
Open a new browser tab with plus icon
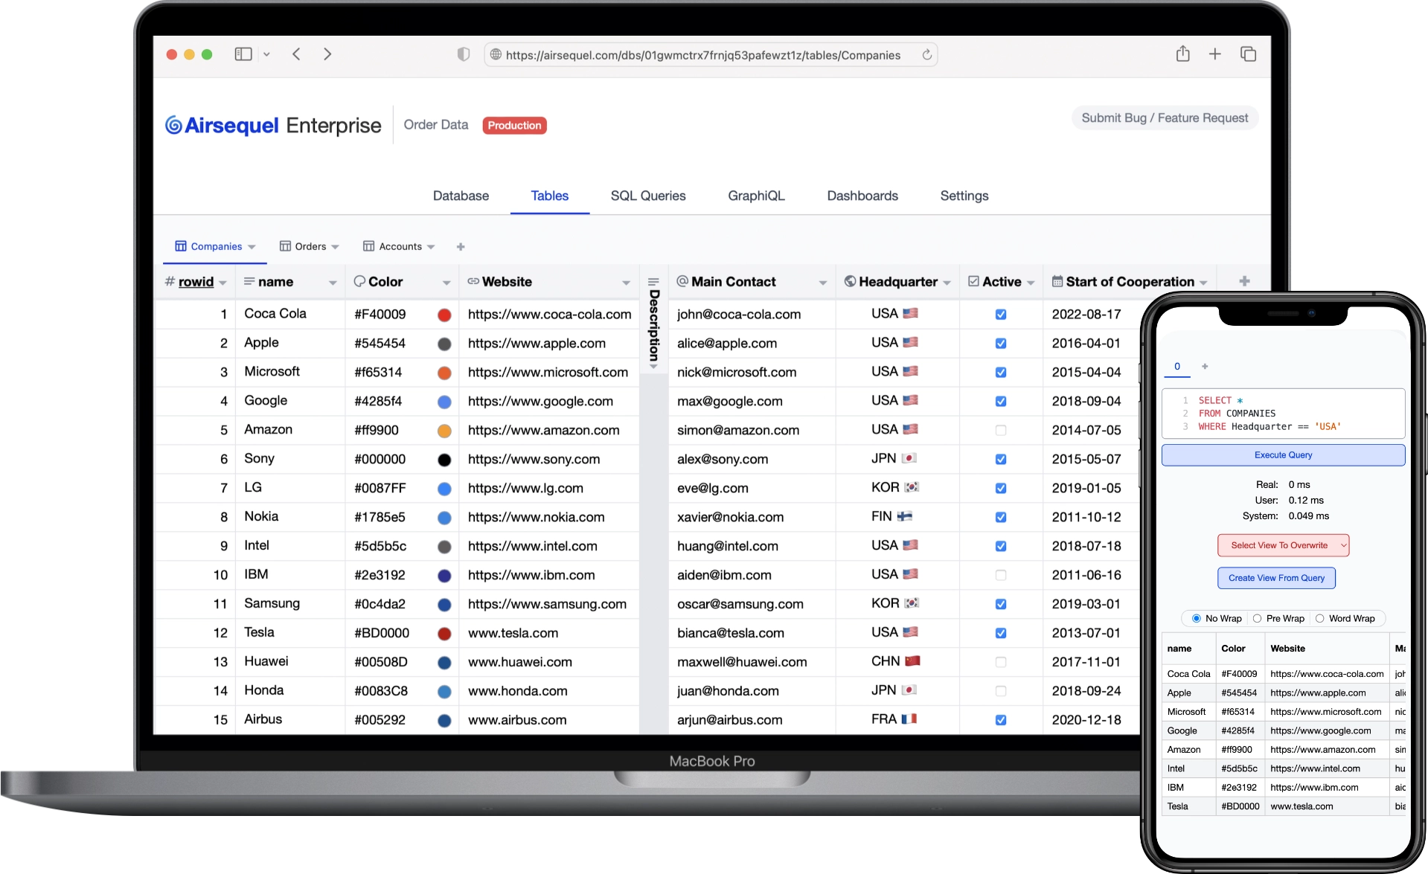[1214, 54]
